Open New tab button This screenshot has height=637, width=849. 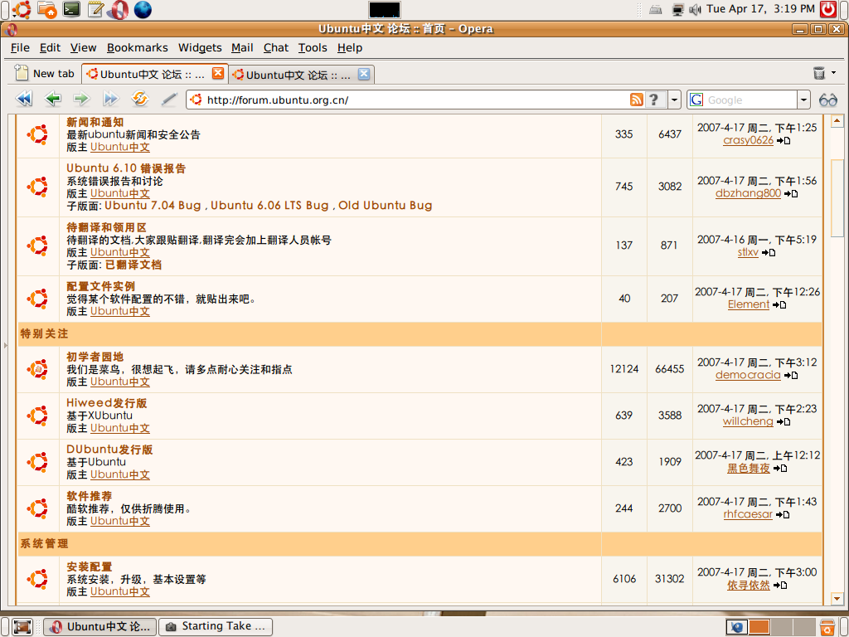tap(45, 73)
